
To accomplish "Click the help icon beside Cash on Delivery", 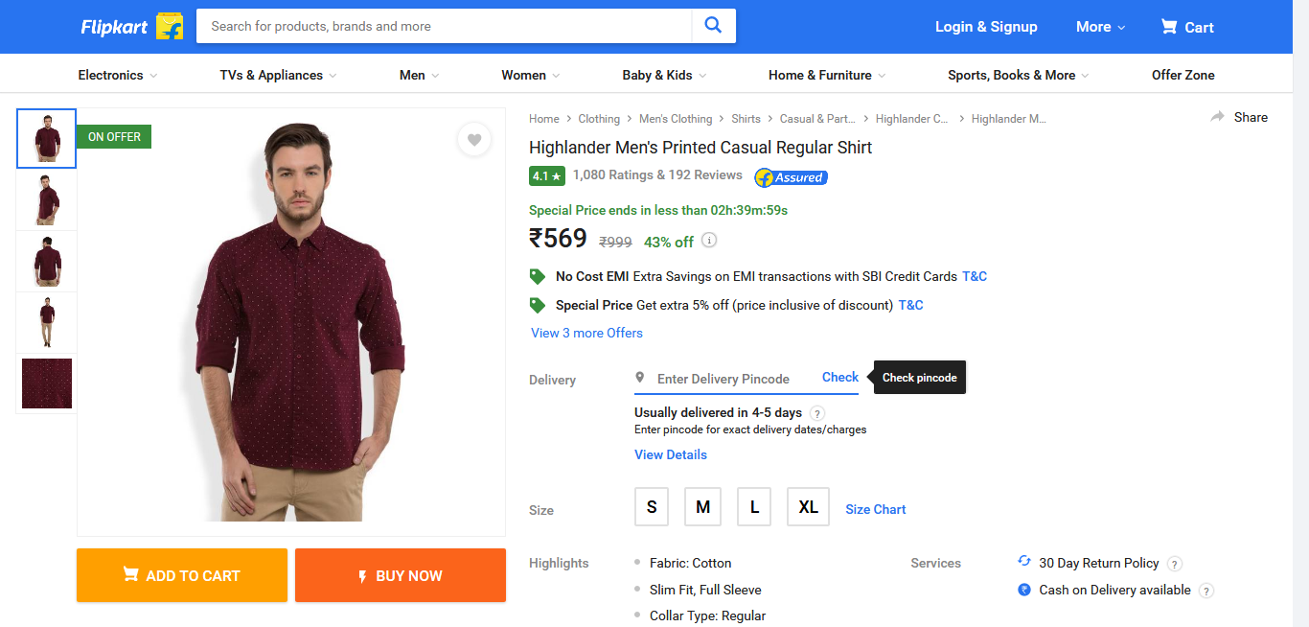I will point(1206,591).
